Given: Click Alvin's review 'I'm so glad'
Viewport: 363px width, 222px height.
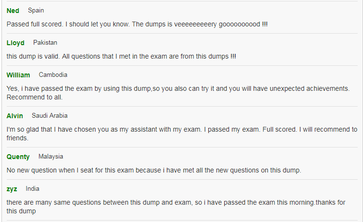Looking at the screenshot, I should click(x=182, y=134).
